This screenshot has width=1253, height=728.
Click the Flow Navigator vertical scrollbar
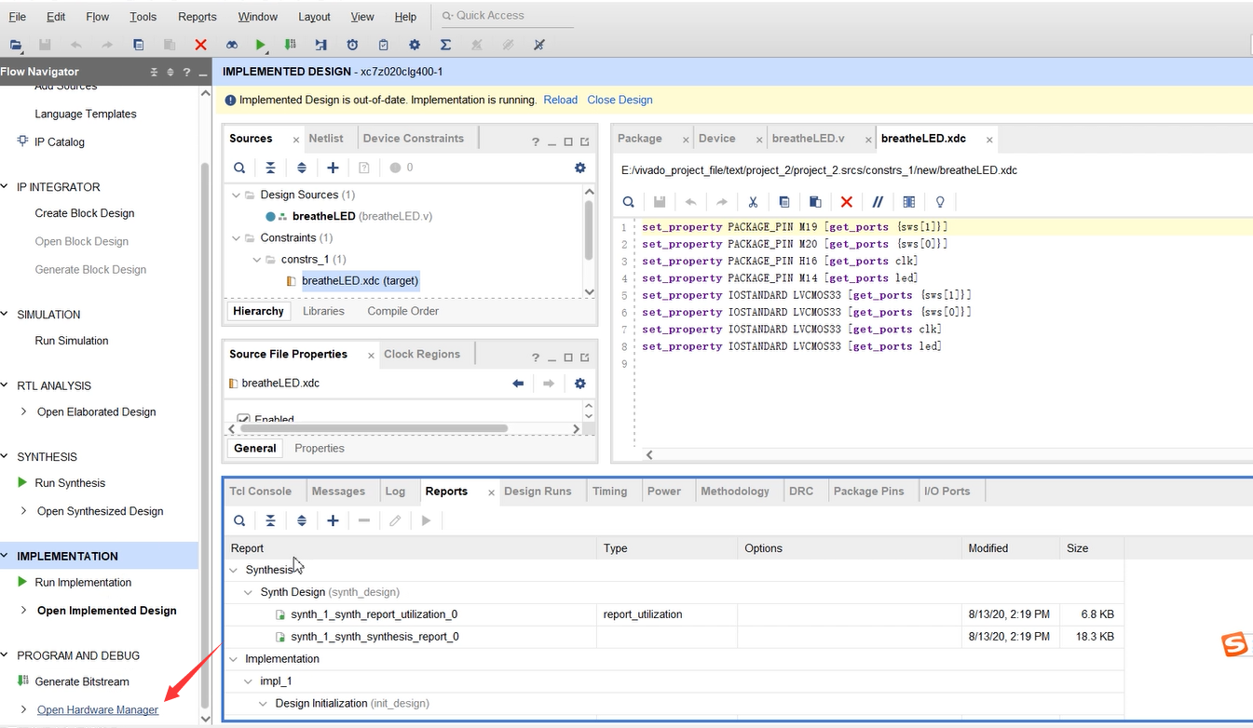(206, 435)
